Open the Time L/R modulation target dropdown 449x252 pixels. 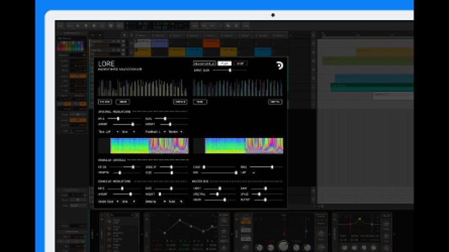tap(109, 132)
